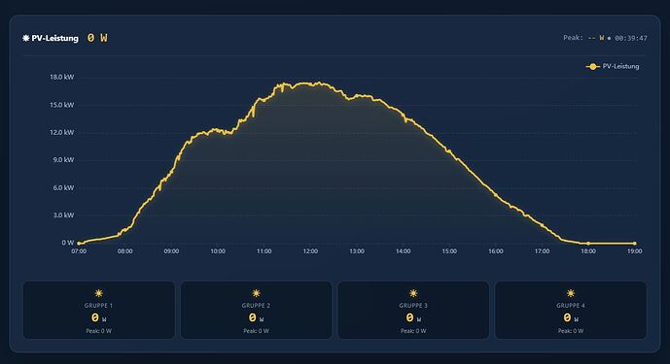Click the chart data point at 07:00

click(x=79, y=244)
